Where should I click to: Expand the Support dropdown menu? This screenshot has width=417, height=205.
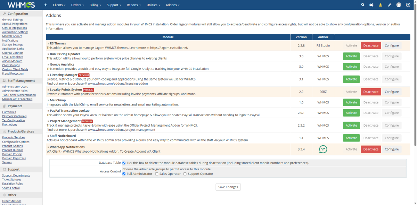pyautogui.click(x=114, y=5)
